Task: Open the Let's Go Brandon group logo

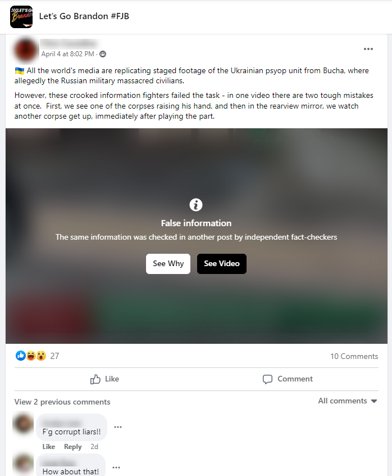Action: 21,17
